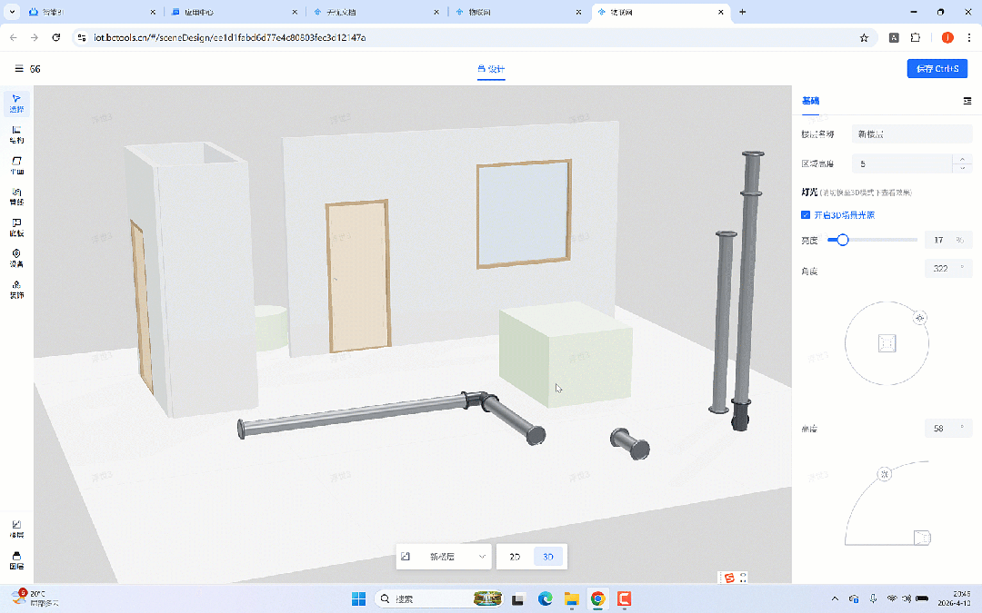
Task: Pick the 管线 pipeline tool
Action: point(16,196)
